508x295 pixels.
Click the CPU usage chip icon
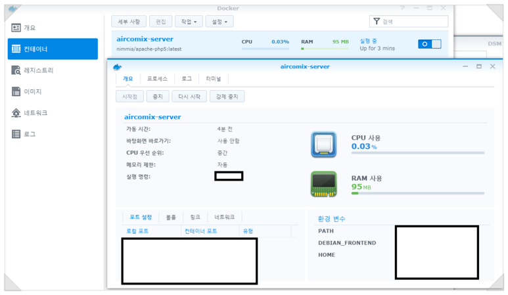click(x=323, y=145)
